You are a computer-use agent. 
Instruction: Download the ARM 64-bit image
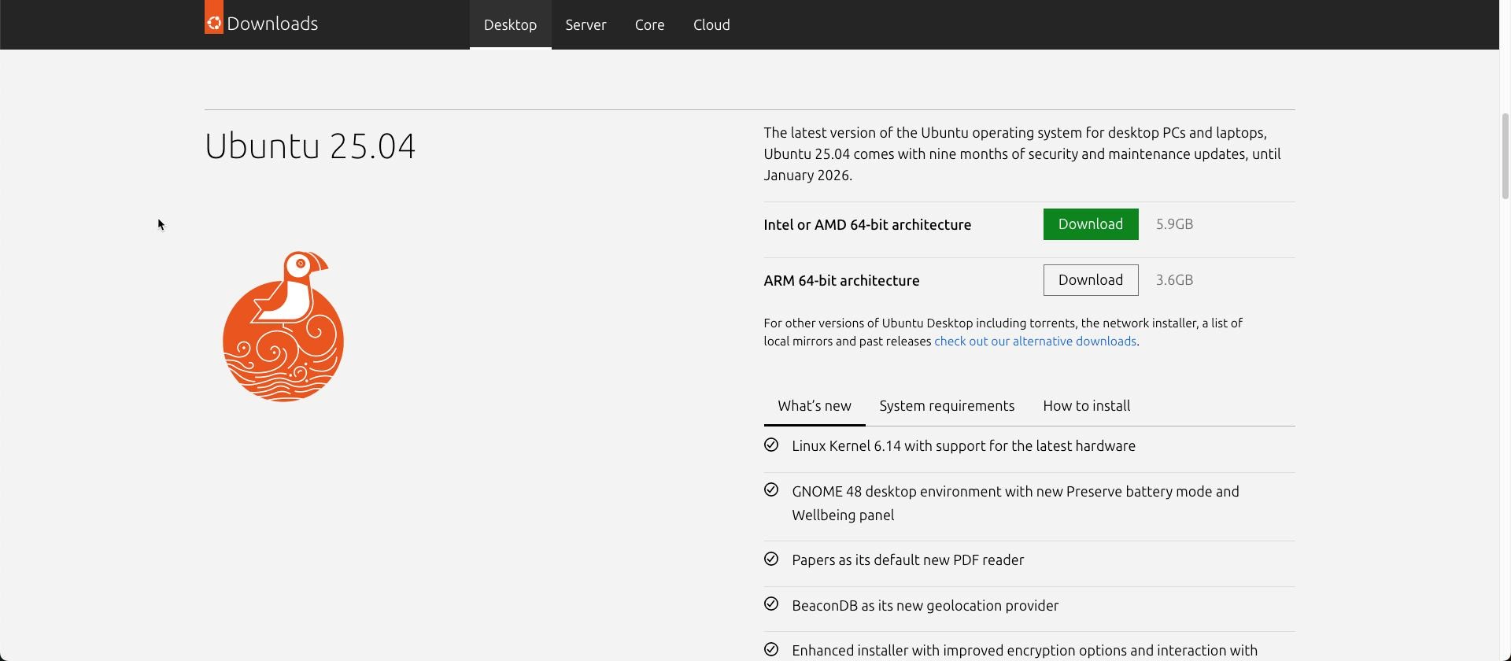1091,280
